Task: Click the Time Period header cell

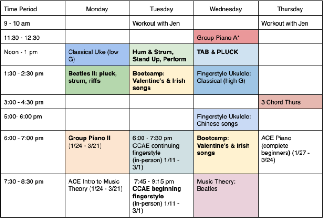Action: click(33, 9)
